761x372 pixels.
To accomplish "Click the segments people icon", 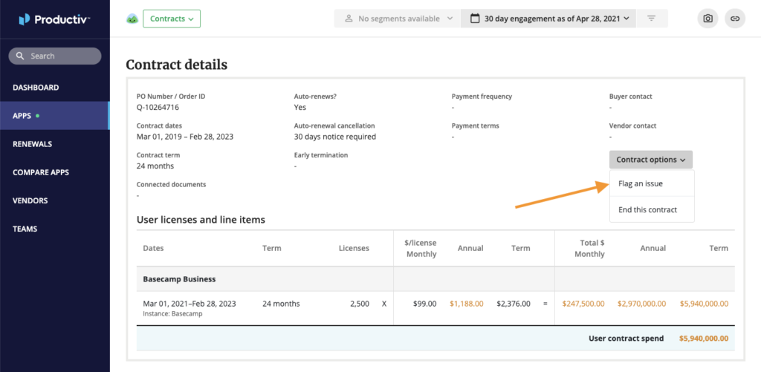I will point(347,19).
